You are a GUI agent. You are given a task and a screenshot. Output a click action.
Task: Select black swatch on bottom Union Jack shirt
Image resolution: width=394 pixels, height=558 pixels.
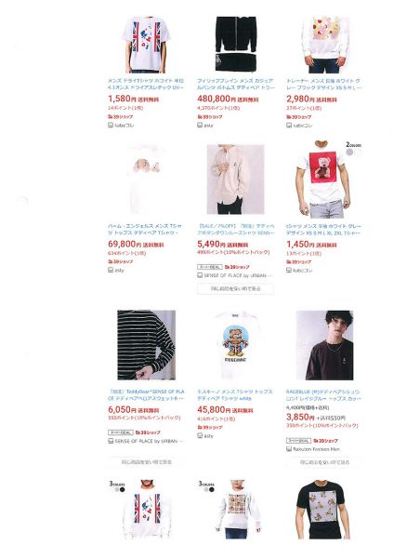coord(122,490)
